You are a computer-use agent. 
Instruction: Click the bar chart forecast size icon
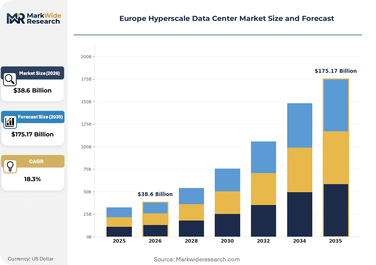(x=10, y=122)
